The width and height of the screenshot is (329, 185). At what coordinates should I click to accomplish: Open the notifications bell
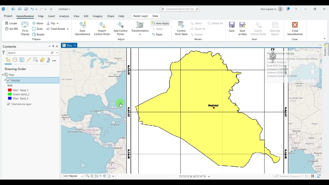coord(288,9)
